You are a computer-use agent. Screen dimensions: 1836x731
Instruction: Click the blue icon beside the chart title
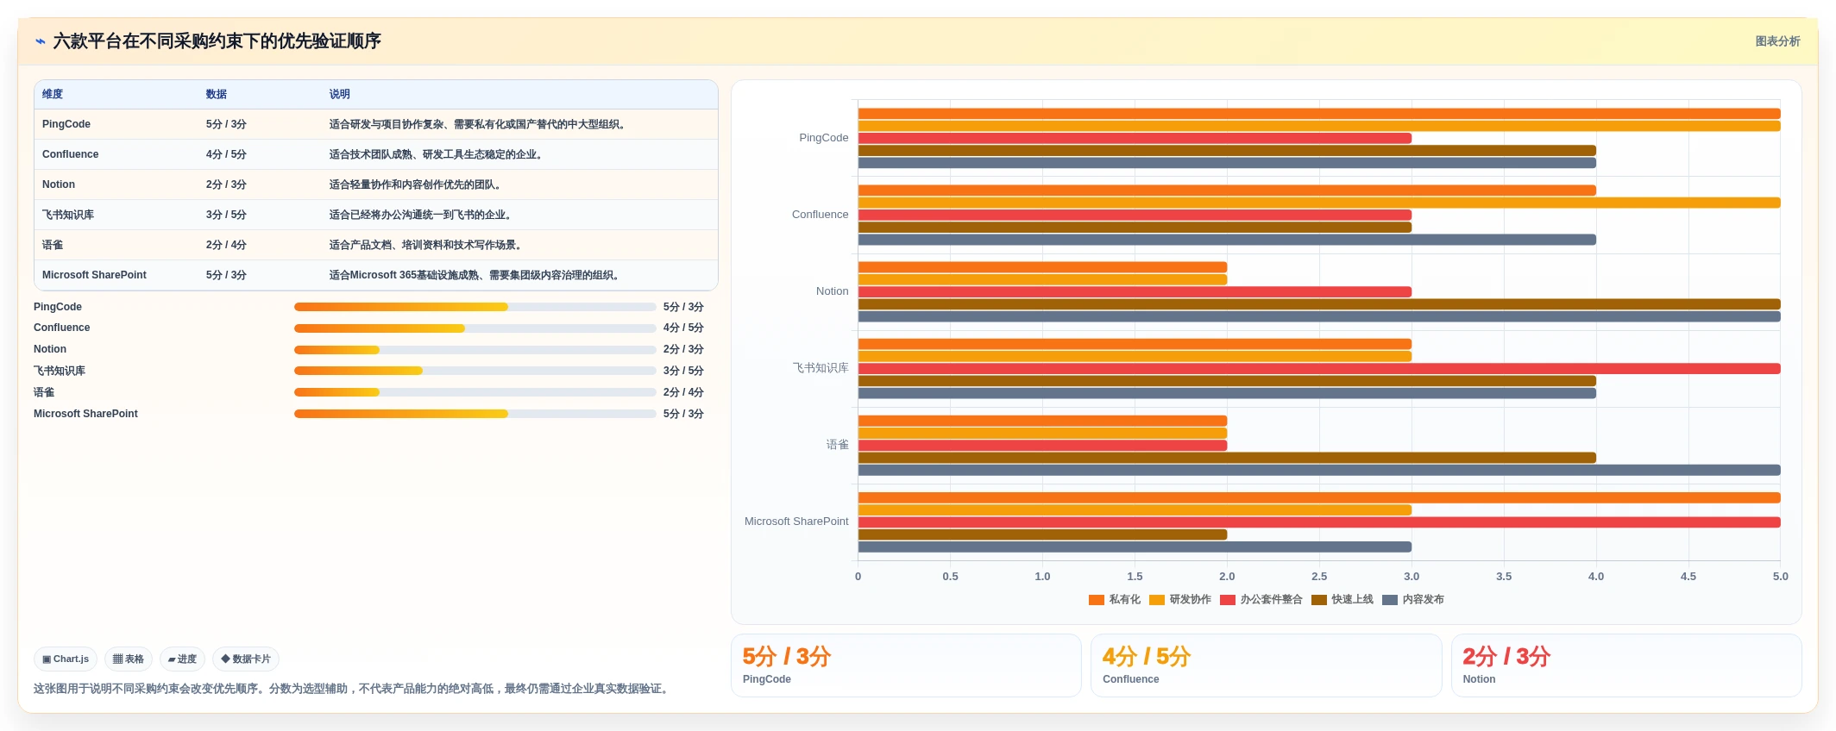tap(41, 41)
